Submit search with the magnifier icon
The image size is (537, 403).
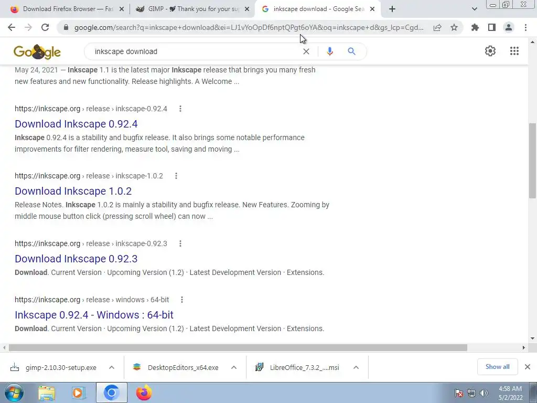[352, 51]
